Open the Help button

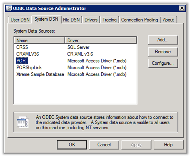(168, 145)
